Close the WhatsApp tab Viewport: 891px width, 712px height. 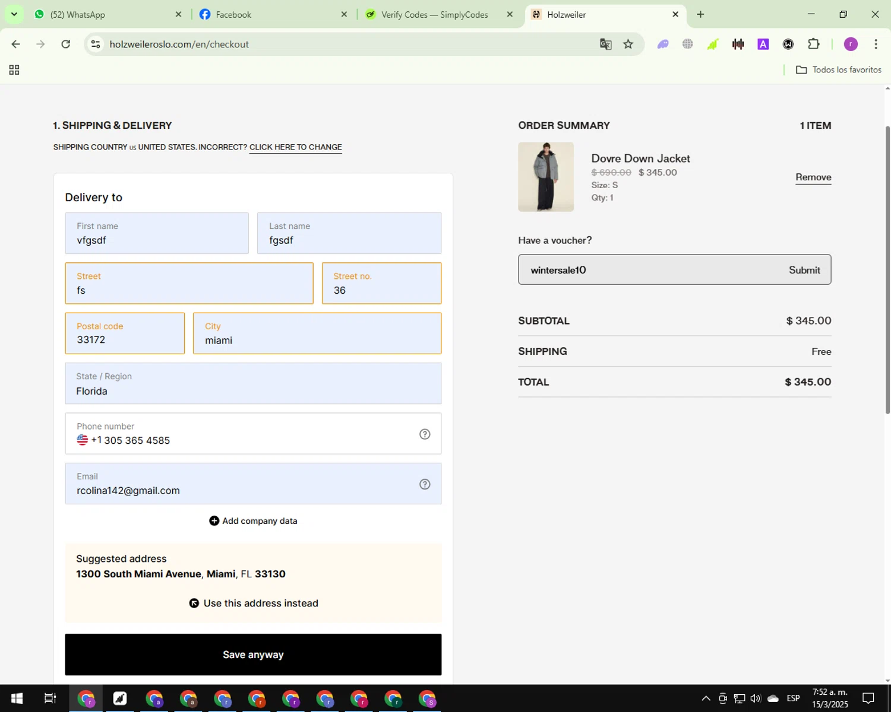(178, 14)
